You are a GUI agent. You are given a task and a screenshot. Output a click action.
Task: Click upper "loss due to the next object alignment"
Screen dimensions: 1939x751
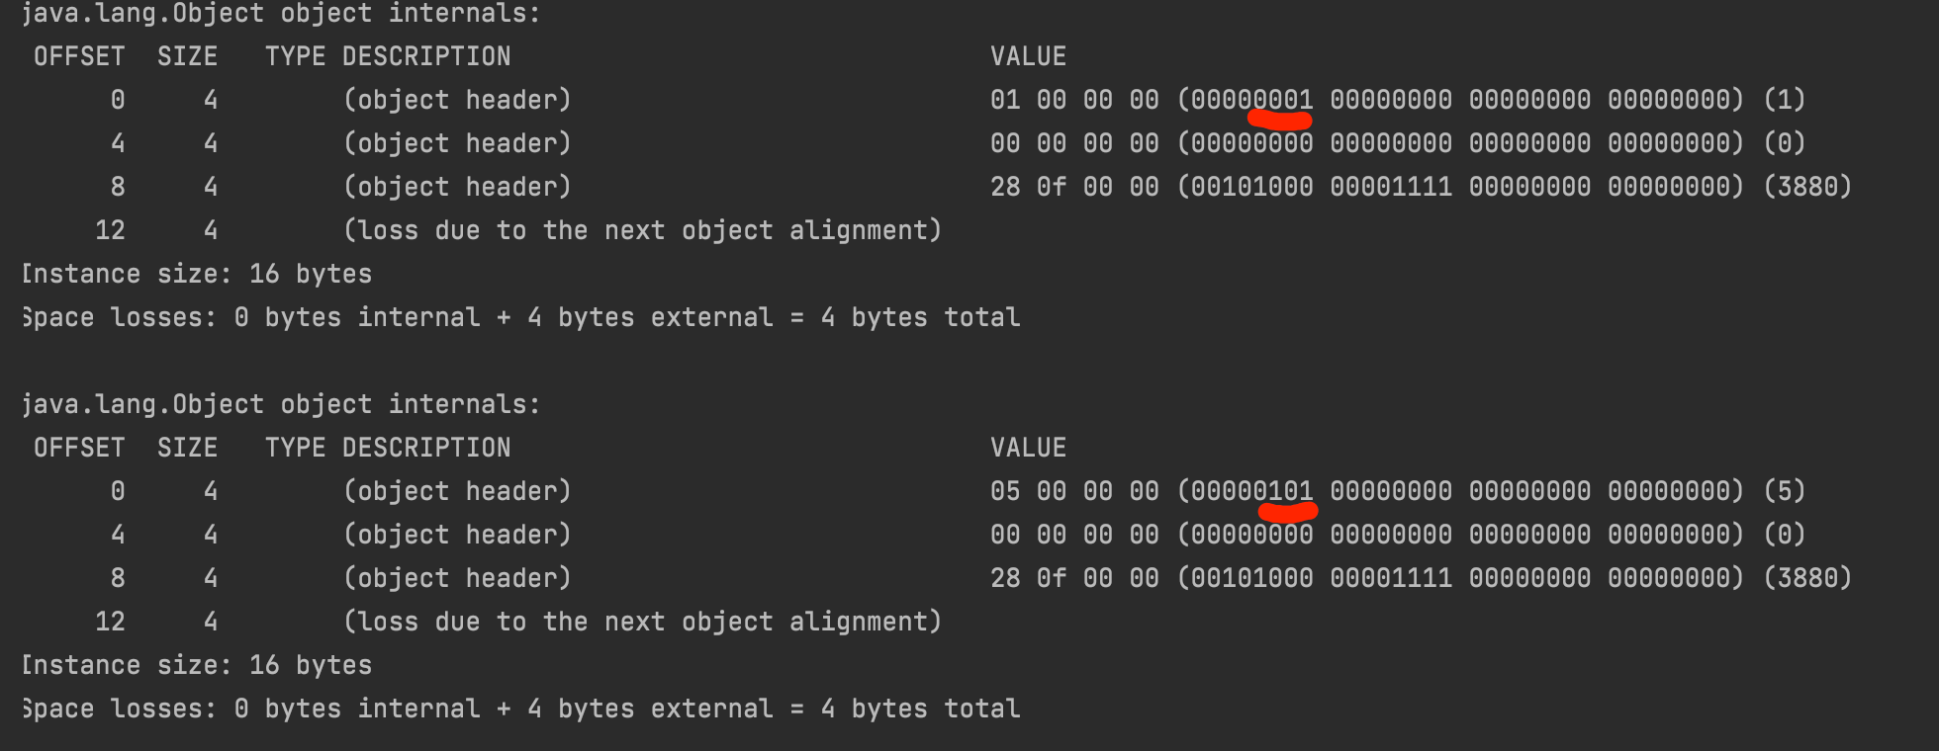click(642, 230)
